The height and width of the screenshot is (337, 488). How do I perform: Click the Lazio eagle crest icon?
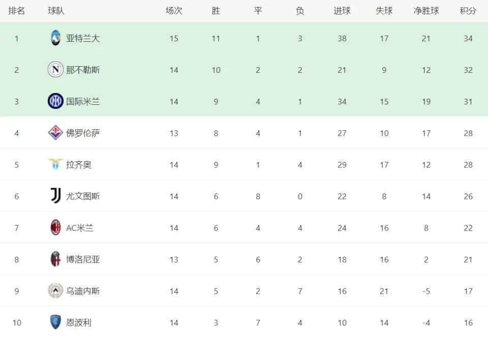pyautogui.click(x=55, y=164)
